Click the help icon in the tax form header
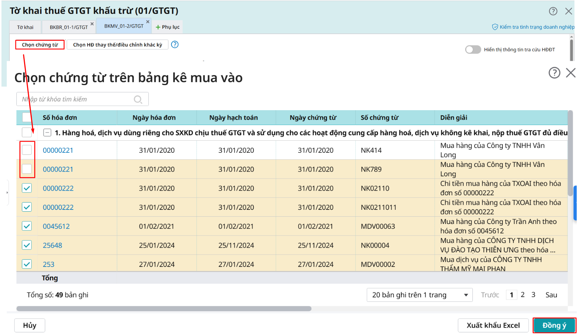Image resolution: width=580 pixels, height=336 pixels. click(x=553, y=11)
